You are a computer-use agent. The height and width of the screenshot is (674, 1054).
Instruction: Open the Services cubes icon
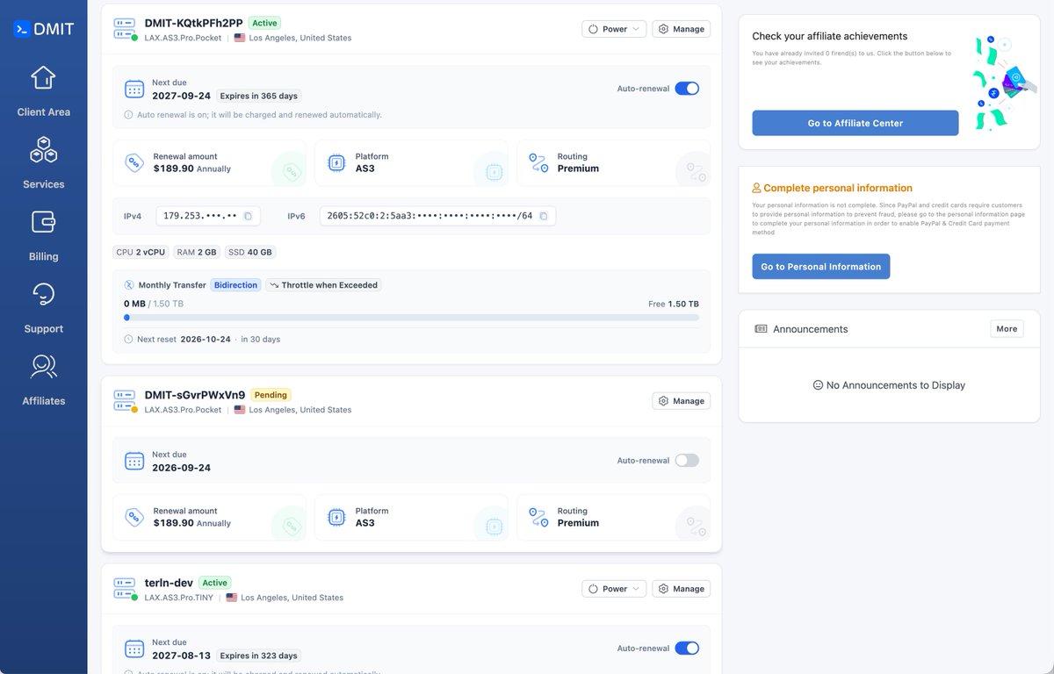[43, 150]
